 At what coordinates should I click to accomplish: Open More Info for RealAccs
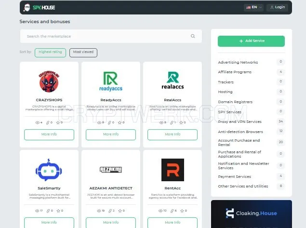click(173, 134)
